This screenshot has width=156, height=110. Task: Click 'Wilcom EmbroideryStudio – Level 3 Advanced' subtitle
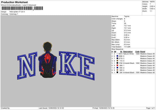click(x=18, y=5)
